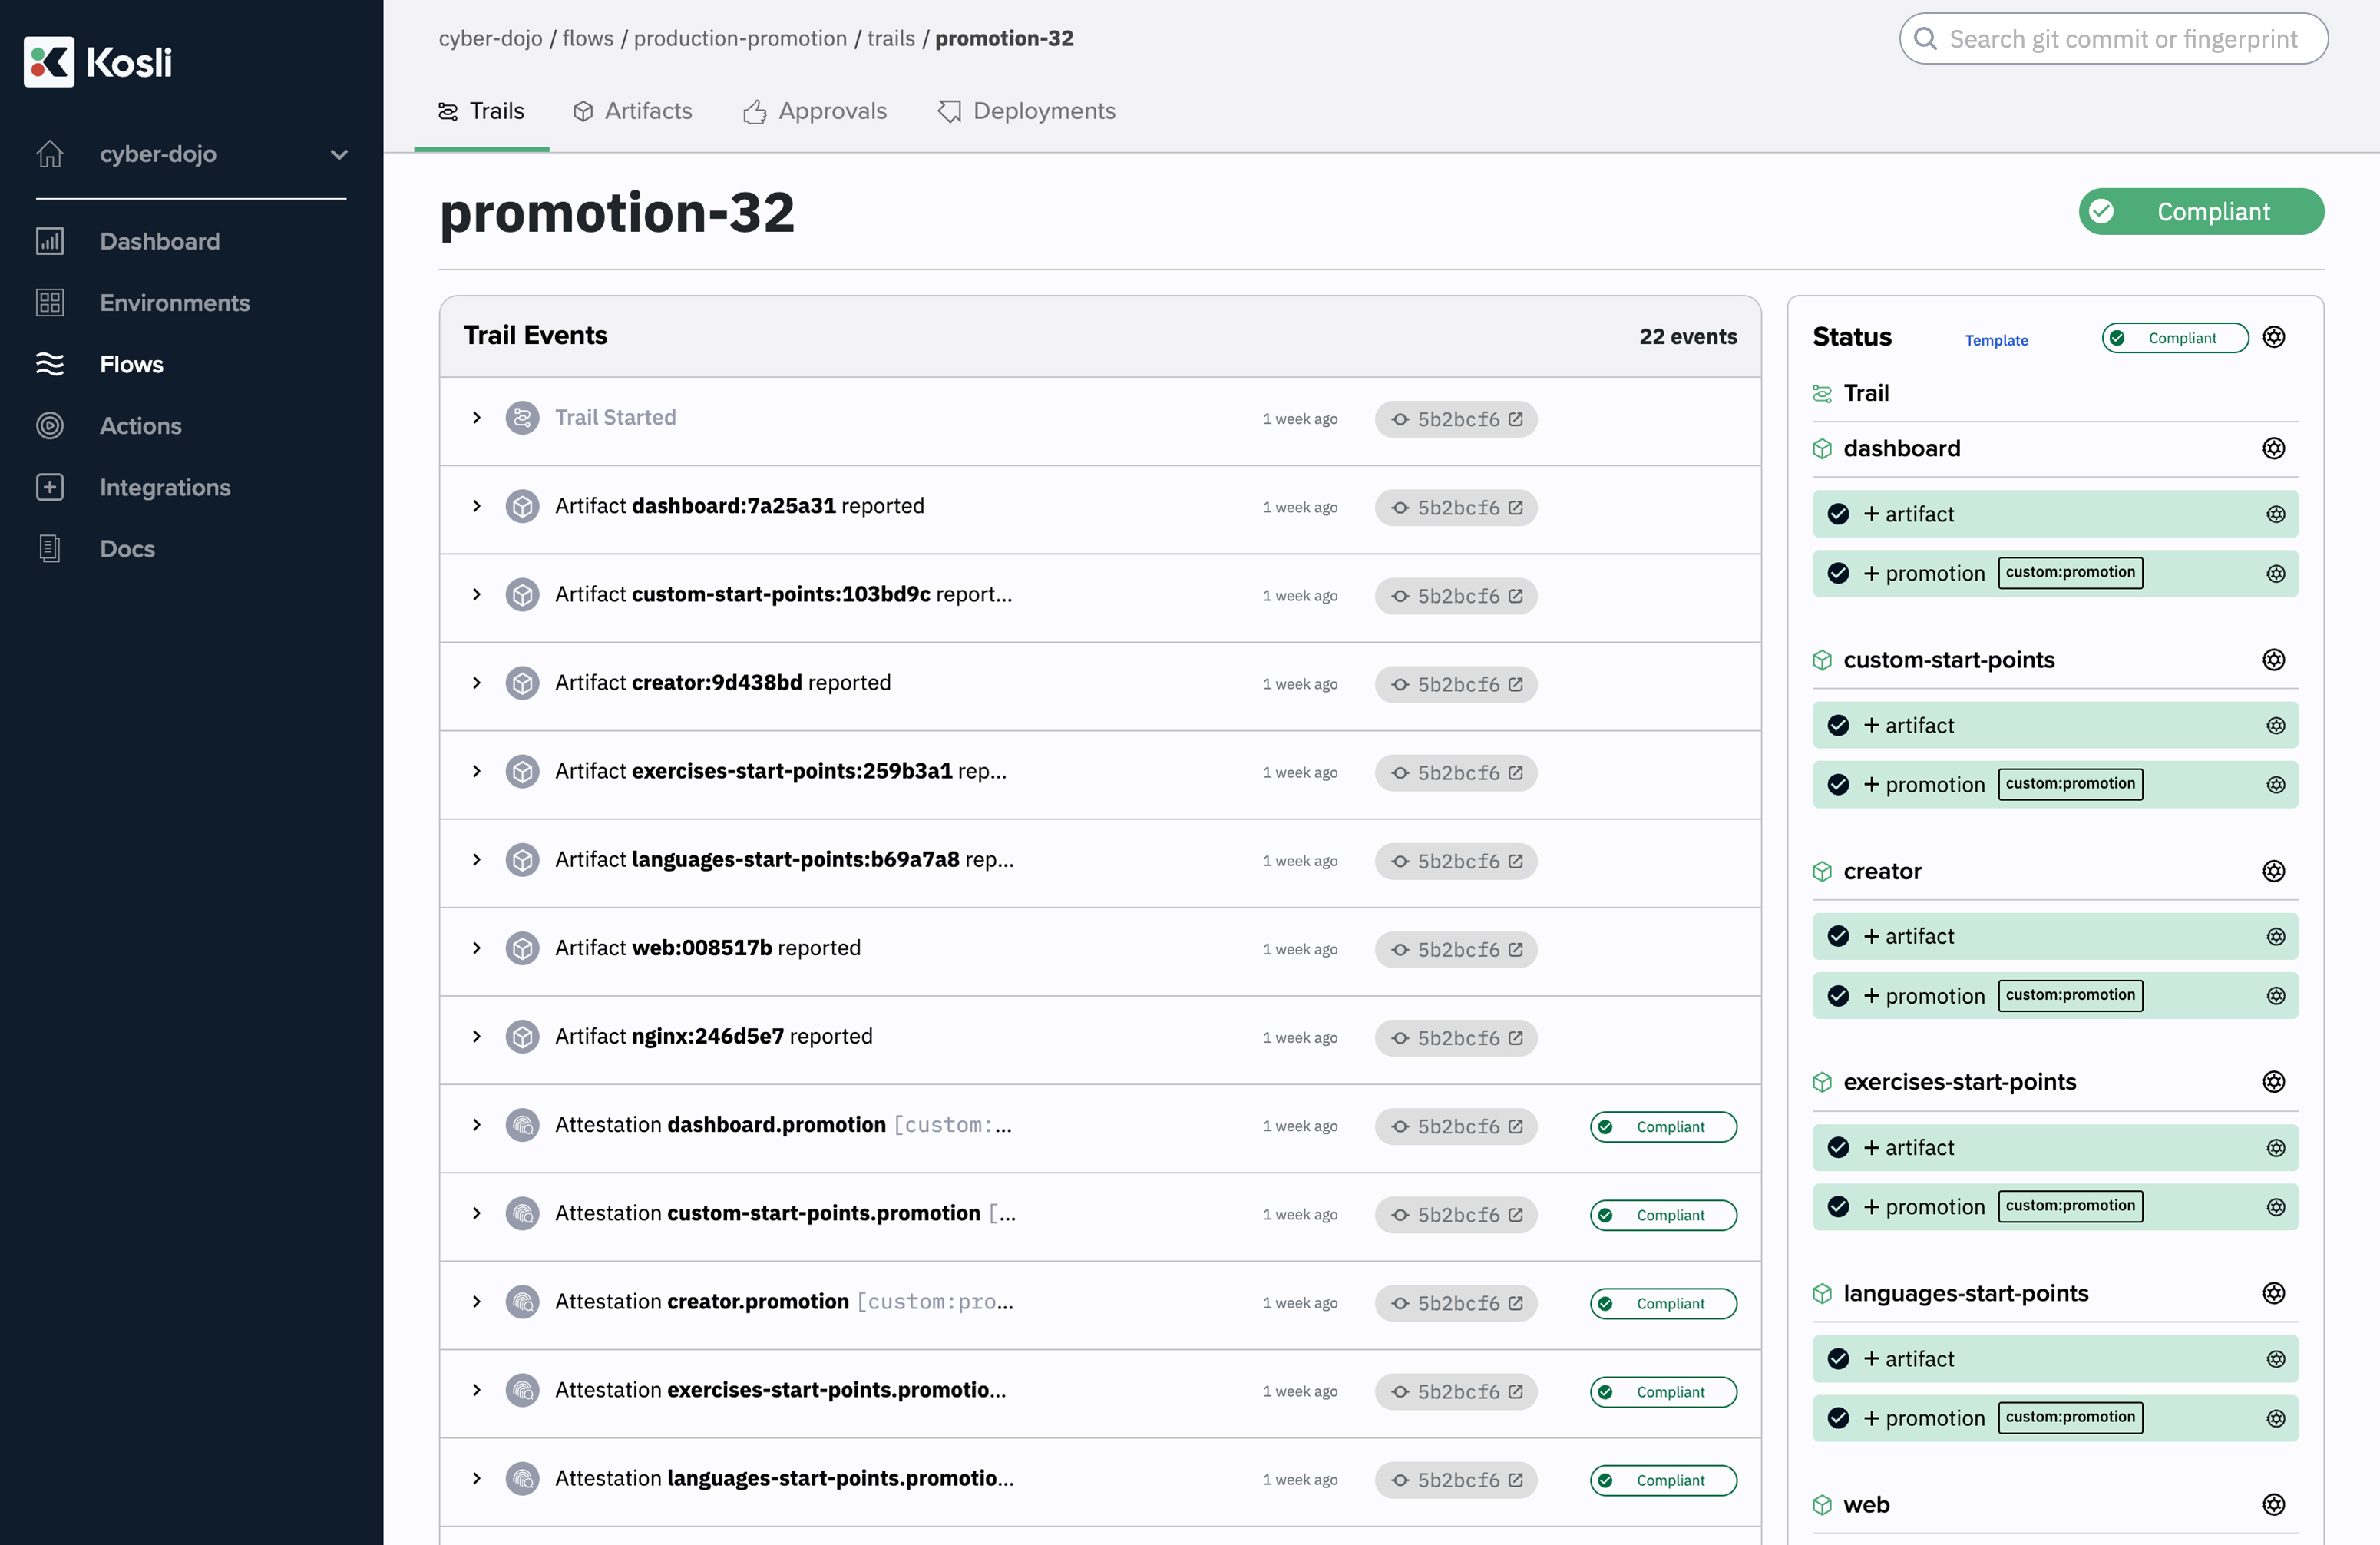2380x1545 pixels.
Task: Open the cyber-dojo organization dropdown
Action: pyautogui.click(x=339, y=154)
